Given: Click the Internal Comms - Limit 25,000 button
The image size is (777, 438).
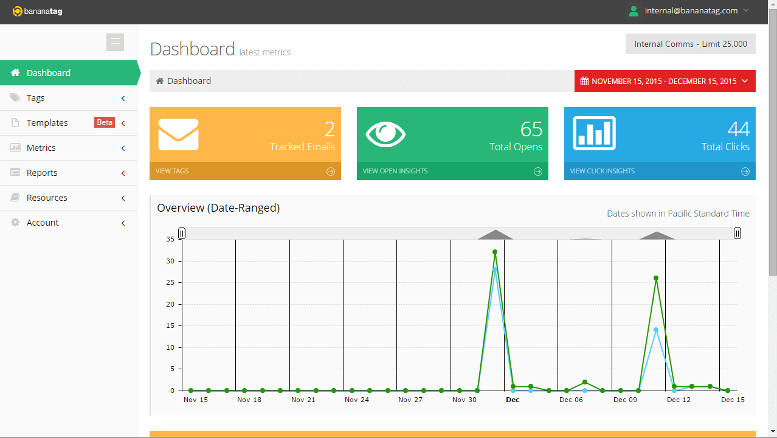Looking at the screenshot, I should click(x=690, y=44).
